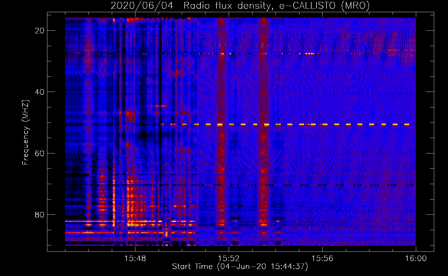Click the 16:00 time tick label

(416, 259)
